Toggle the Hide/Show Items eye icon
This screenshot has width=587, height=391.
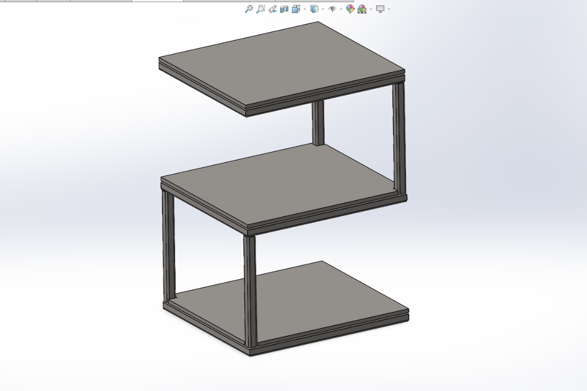tap(332, 9)
